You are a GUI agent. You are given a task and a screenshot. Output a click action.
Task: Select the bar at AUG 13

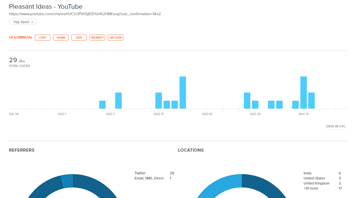click(x=158, y=100)
